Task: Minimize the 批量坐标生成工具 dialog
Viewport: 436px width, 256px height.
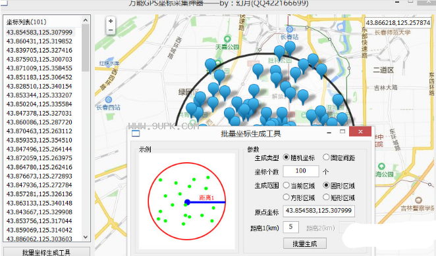Action: click(329, 133)
